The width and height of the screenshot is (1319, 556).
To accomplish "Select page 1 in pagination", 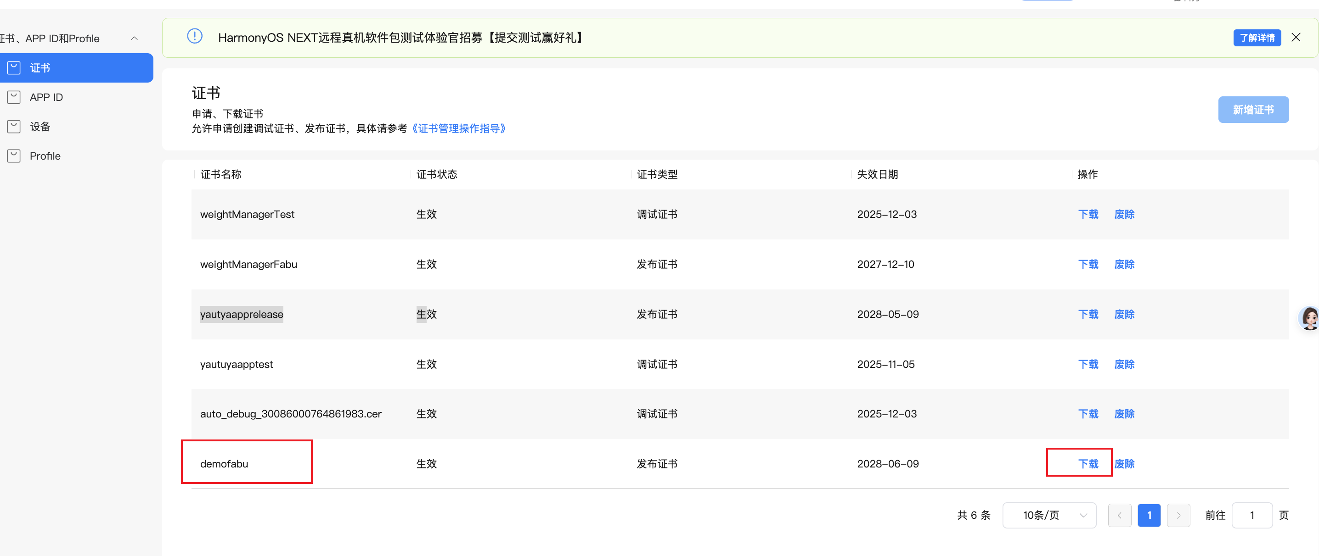I will coord(1149,515).
